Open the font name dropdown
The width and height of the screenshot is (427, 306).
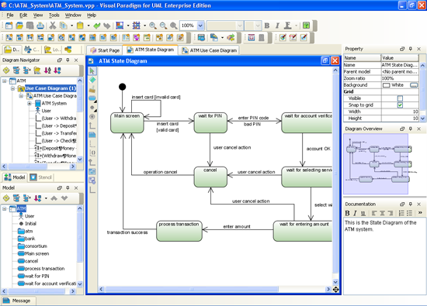pos(240,26)
